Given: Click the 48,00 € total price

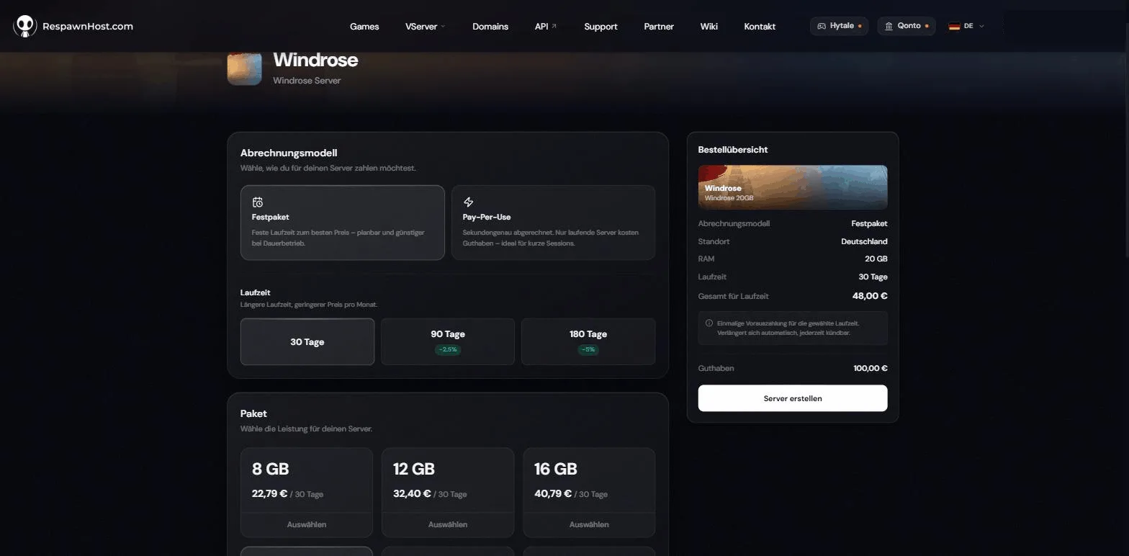Looking at the screenshot, I should click(x=870, y=296).
